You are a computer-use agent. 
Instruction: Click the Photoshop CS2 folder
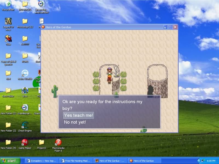click(x=25, y=21)
